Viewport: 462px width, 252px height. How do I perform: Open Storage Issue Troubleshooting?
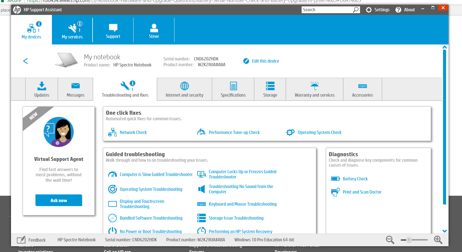tap(236, 218)
